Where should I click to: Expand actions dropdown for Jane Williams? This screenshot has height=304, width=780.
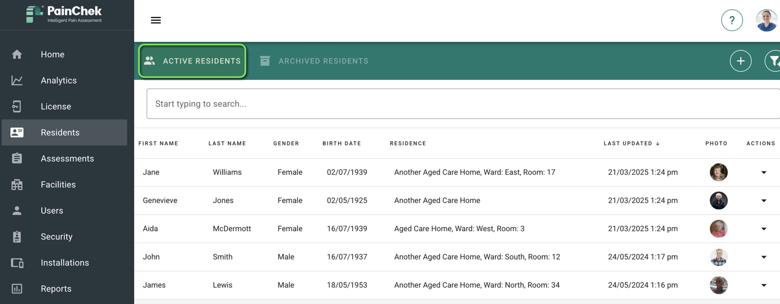pyautogui.click(x=764, y=173)
